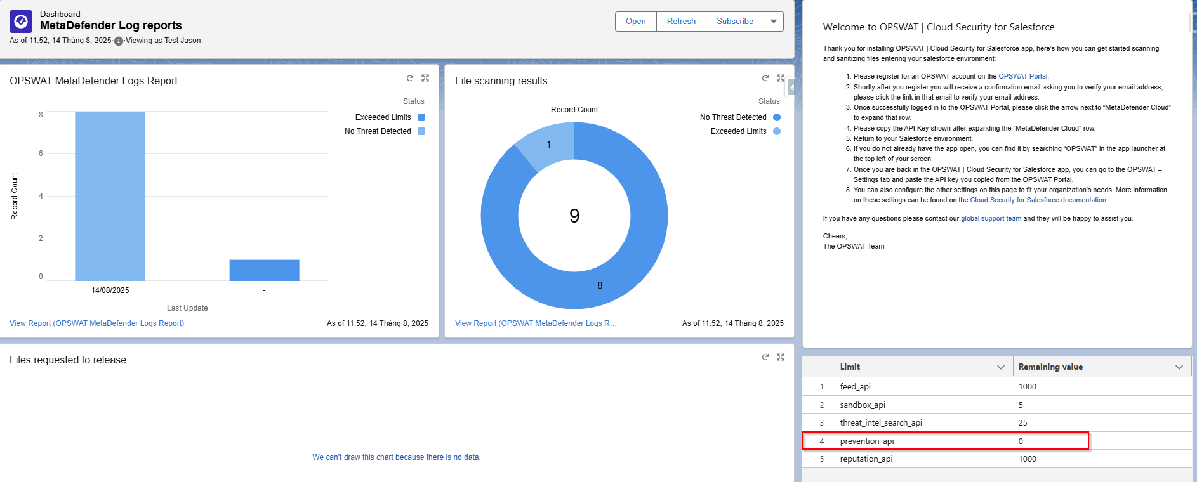Open View Report link under donut chart

tap(536, 323)
